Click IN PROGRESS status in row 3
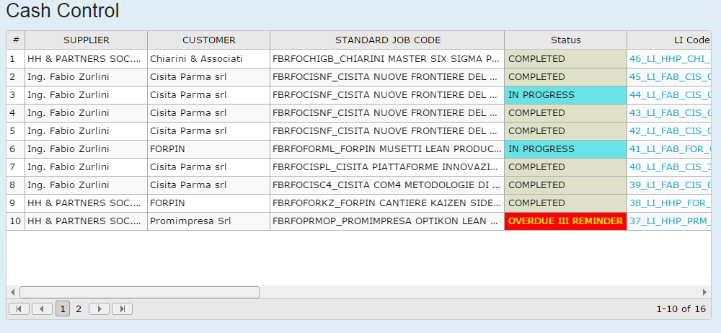 [x=565, y=95]
